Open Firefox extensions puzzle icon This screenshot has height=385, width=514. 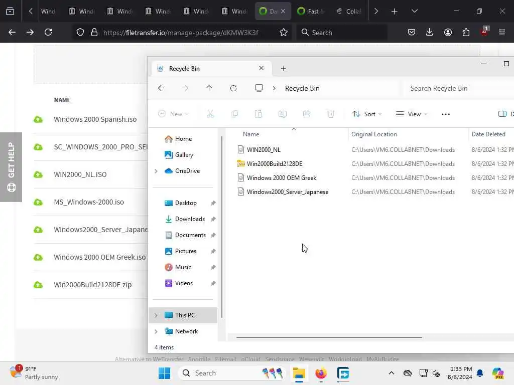[x=466, y=32]
